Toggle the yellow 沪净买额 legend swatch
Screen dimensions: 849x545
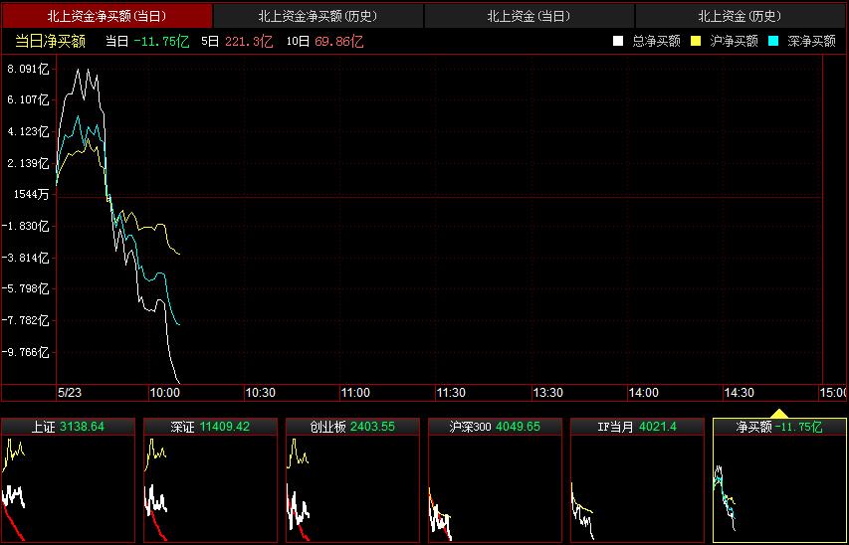pos(696,42)
